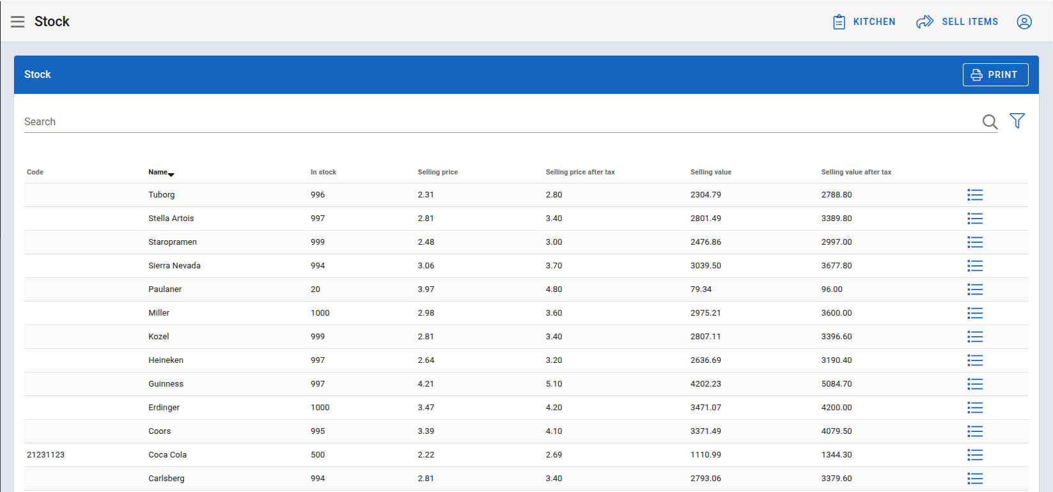Image resolution: width=1053 pixels, height=492 pixels.
Task: Click Heineken selling value 2636.69
Action: [x=706, y=360]
